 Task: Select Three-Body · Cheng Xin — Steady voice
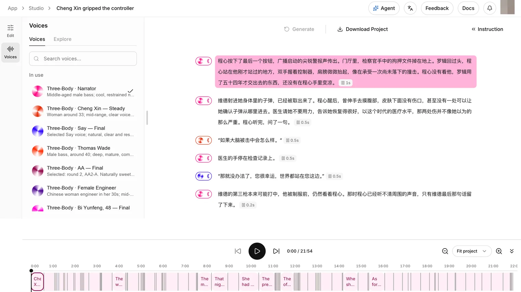83,111
